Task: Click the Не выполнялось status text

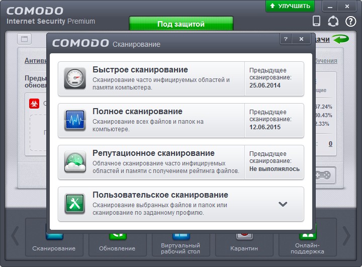Action: 275,169
